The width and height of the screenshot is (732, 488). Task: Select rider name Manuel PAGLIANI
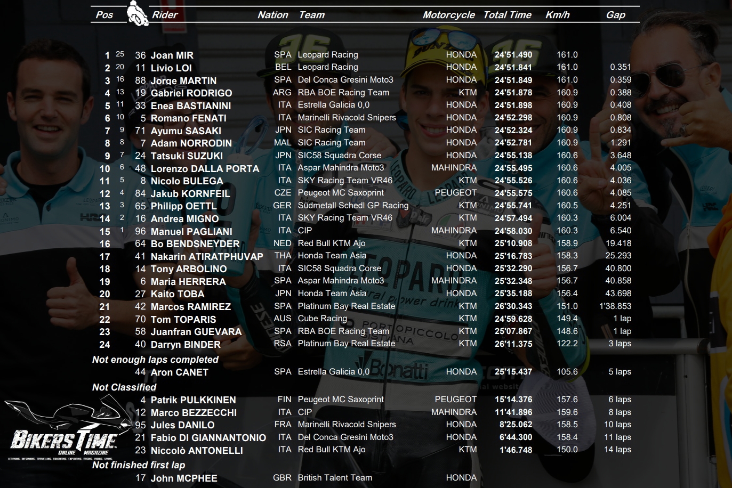click(191, 232)
